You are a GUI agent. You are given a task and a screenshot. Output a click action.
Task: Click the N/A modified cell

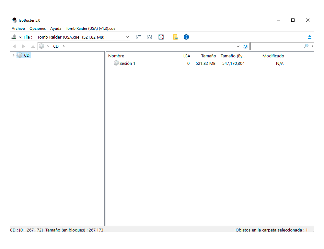(280, 64)
